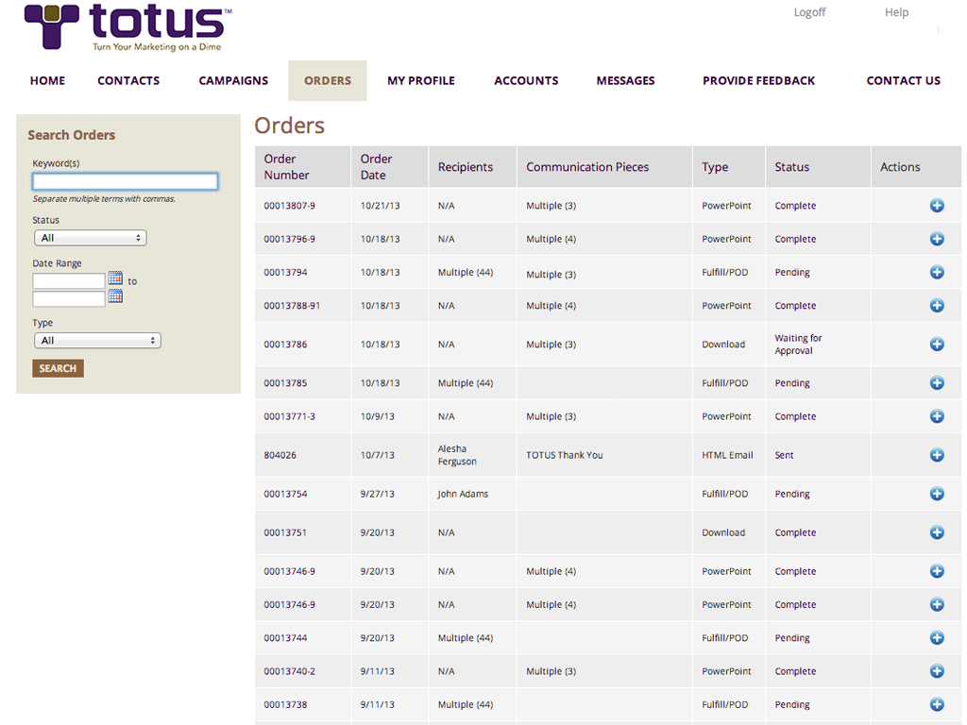Open the Messages tab
Image resolution: width=967 pixels, height=725 pixels.
[625, 81]
